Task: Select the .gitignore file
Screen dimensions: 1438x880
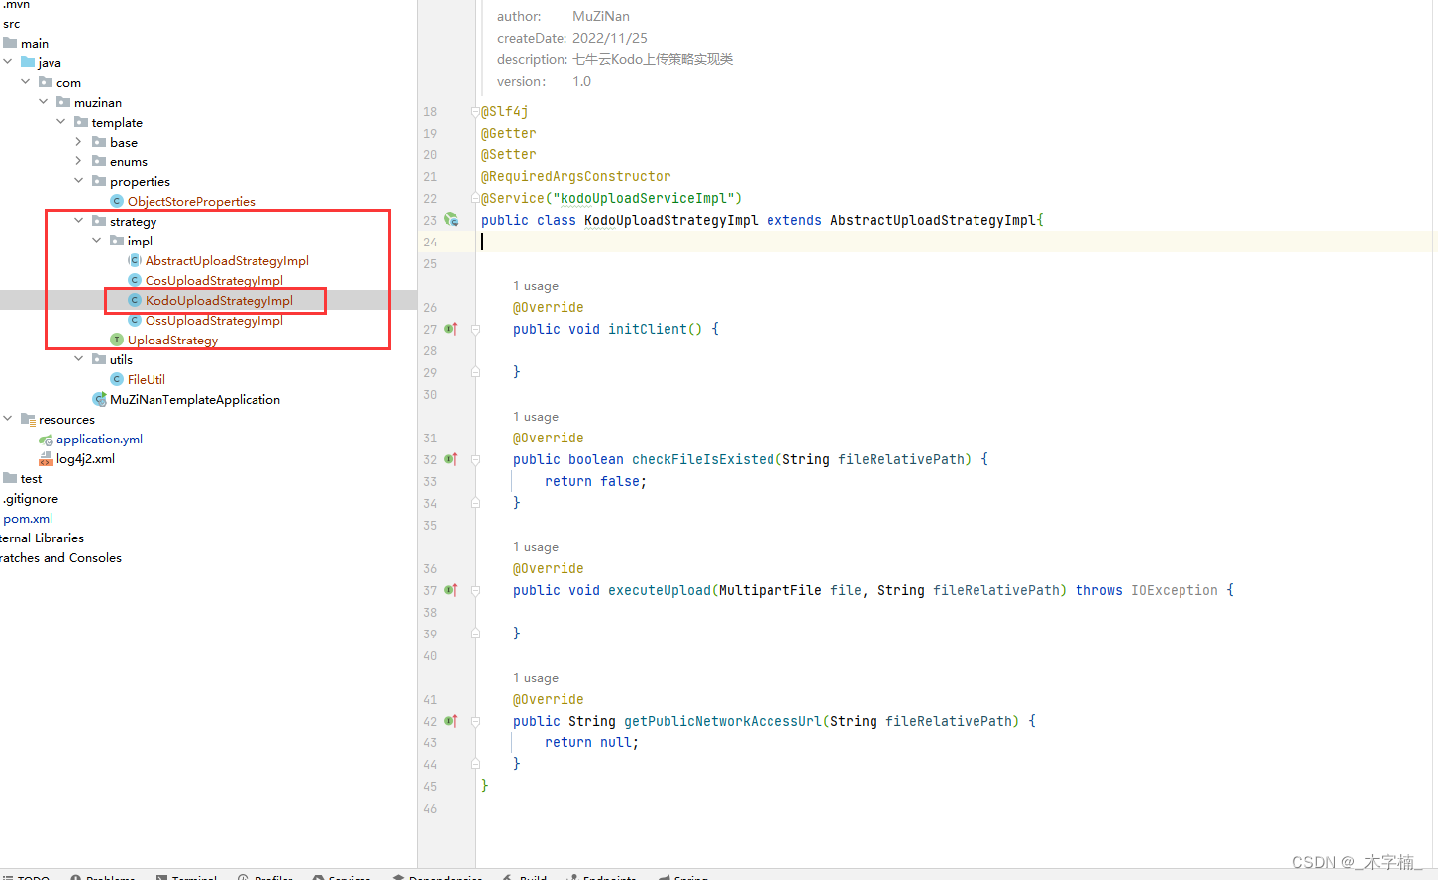Action: click(x=31, y=498)
